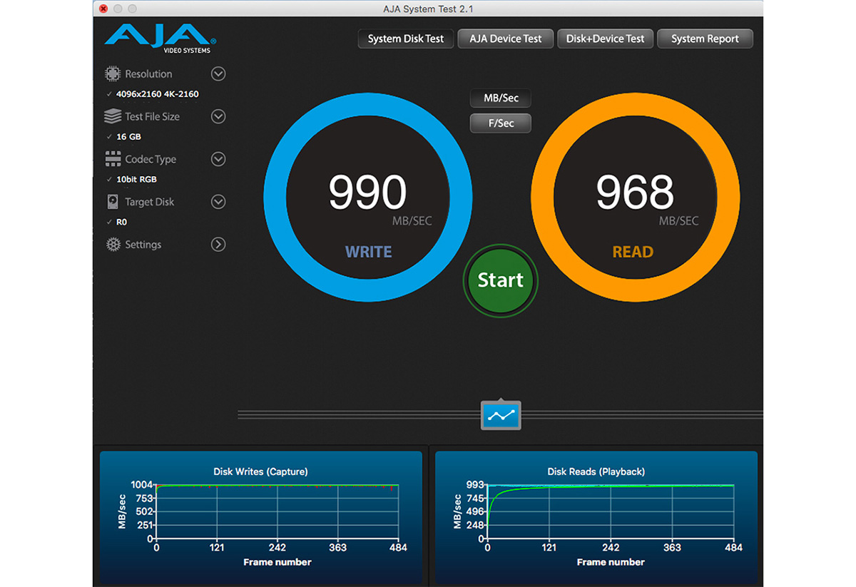Switch to AJA Device Test
Image resolution: width=856 pixels, height=587 pixels.
click(506, 39)
